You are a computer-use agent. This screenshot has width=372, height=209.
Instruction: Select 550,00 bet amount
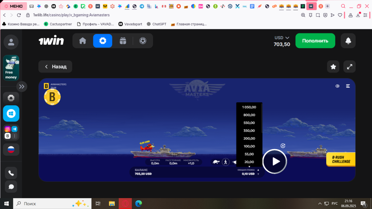click(249, 123)
